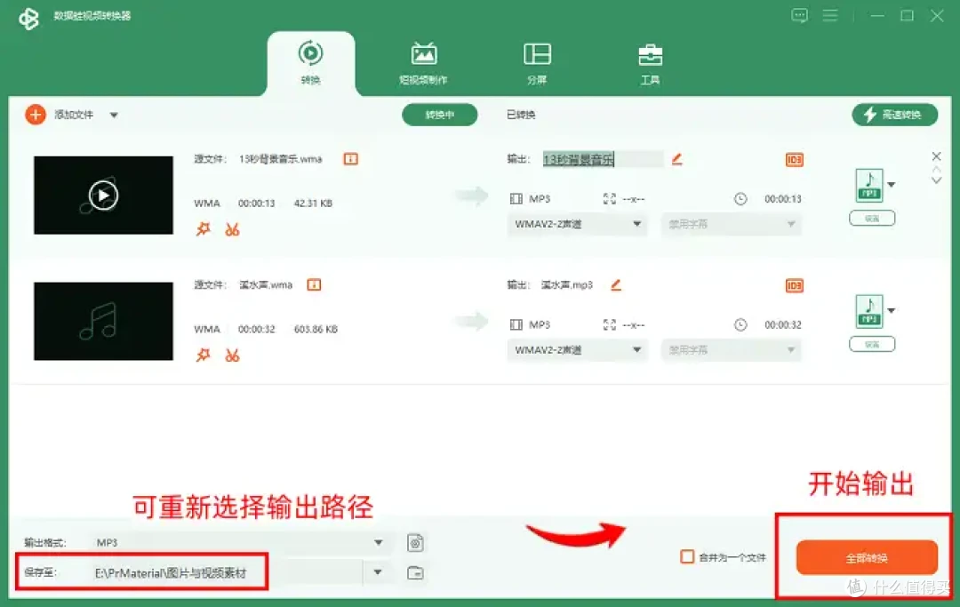Play the 13秒背景音乐.wma thumbnail preview
Viewport: 960px width, 607px height.
pyautogui.click(x=103, y=196)
